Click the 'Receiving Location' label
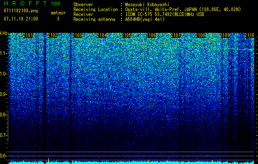Viewport: 258px width, 164px height. click(x=96, y=9)
